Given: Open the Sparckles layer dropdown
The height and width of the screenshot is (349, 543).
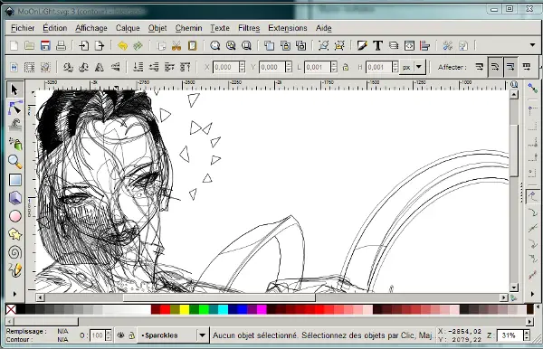Looking at the screenshot, I should coord(174,335).
